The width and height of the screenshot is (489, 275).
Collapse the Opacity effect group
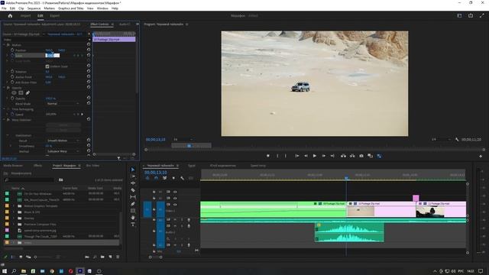point(4,88)
